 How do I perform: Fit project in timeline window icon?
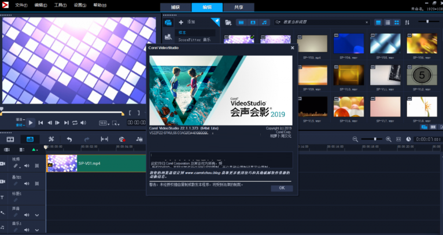(398, 139)
